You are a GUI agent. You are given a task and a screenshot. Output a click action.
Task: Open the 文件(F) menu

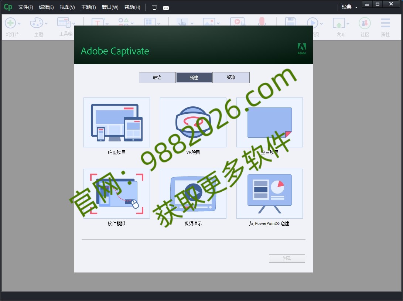pos(26,7)
